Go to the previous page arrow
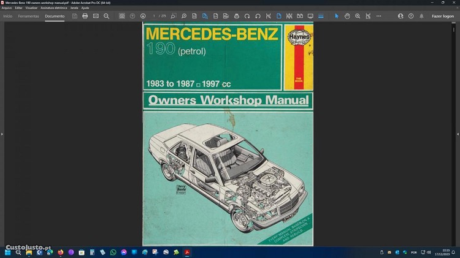This screenshot has width=460, height=258. pos(132,16)
